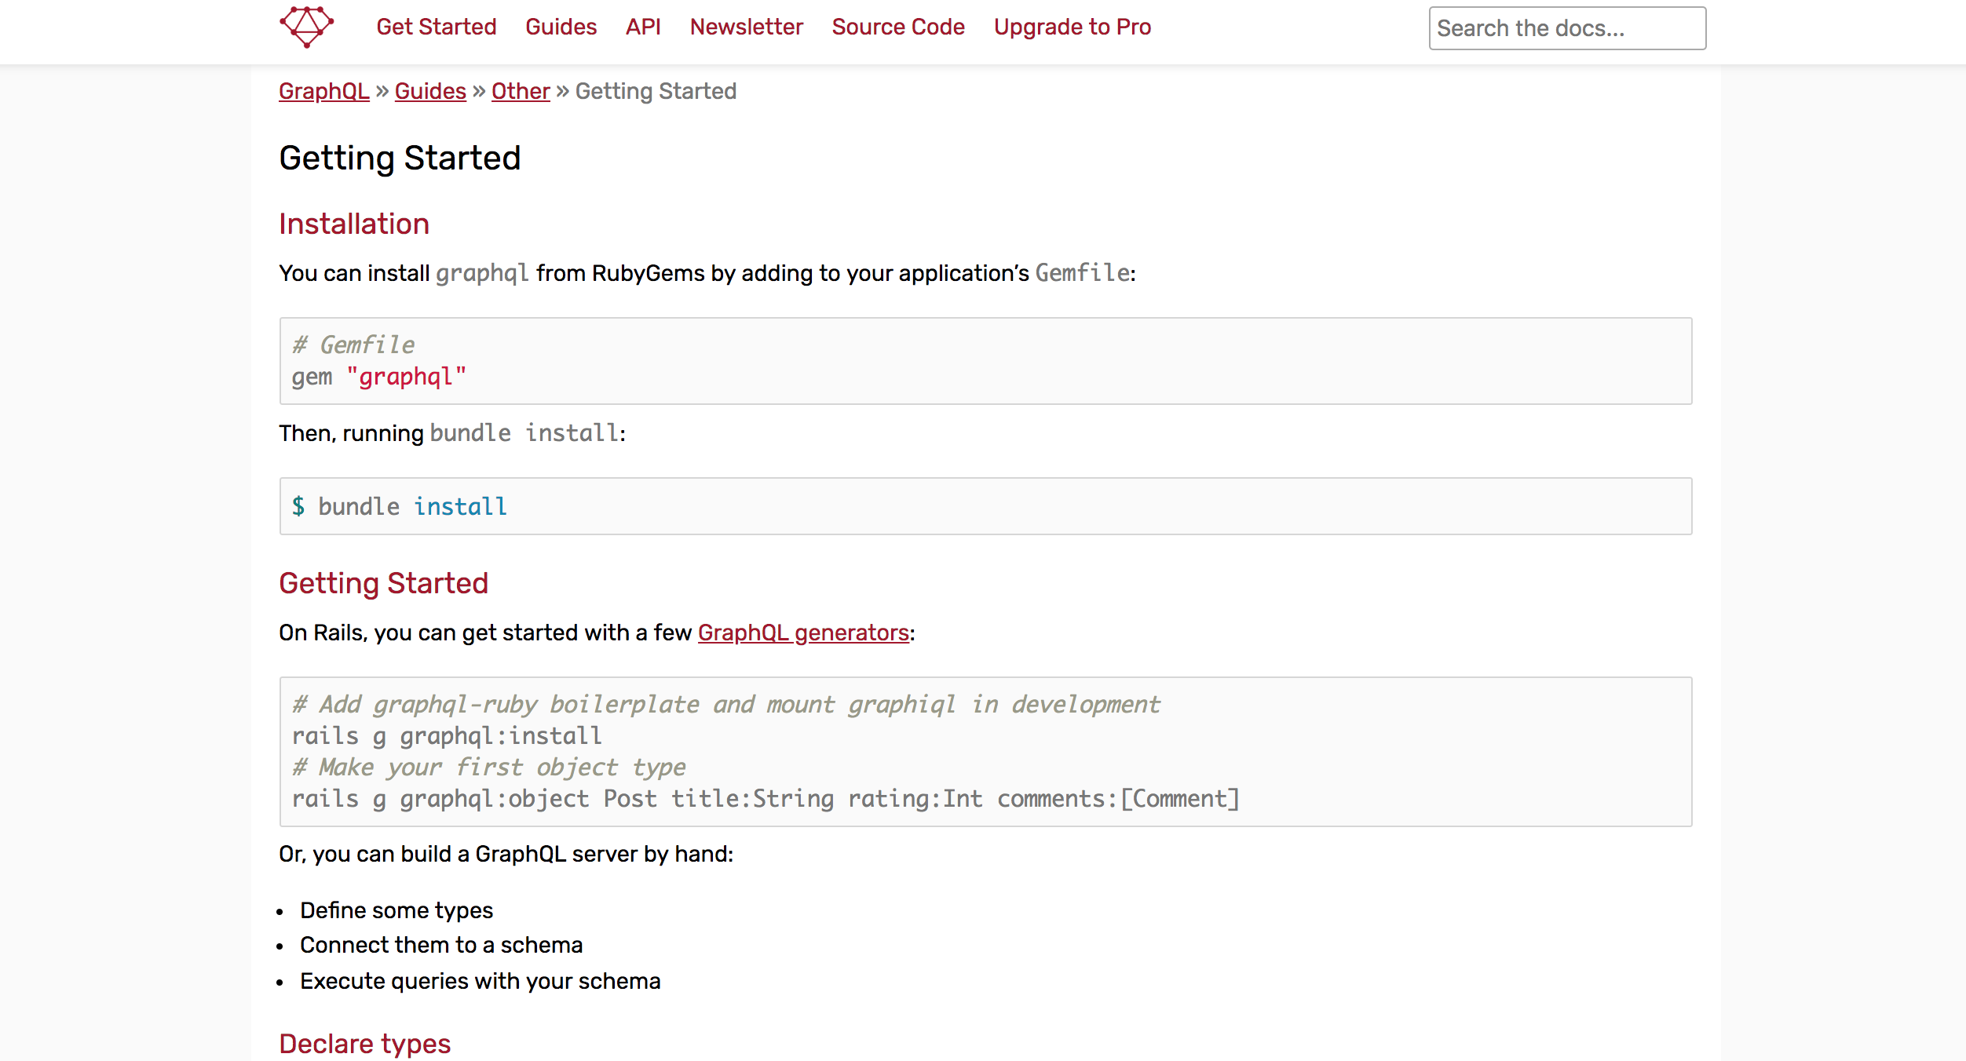Open the Newsletter nav link
The width and height of the screenshot is (1966, 1061).
(747, 27)
